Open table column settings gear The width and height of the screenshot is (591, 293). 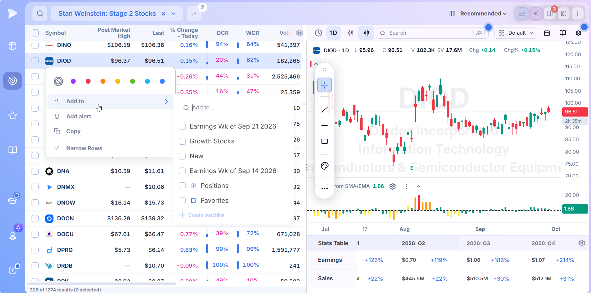300,33
